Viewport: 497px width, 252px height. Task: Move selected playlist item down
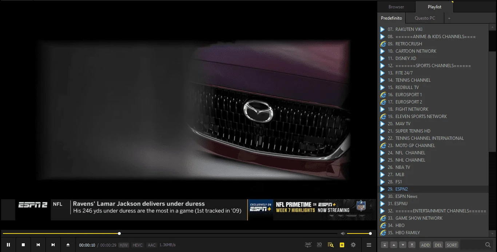click(402, 245)
